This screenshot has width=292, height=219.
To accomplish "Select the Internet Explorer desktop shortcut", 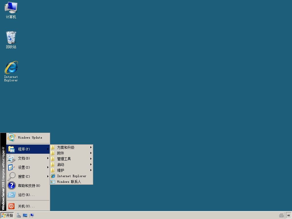I will 11,71.
